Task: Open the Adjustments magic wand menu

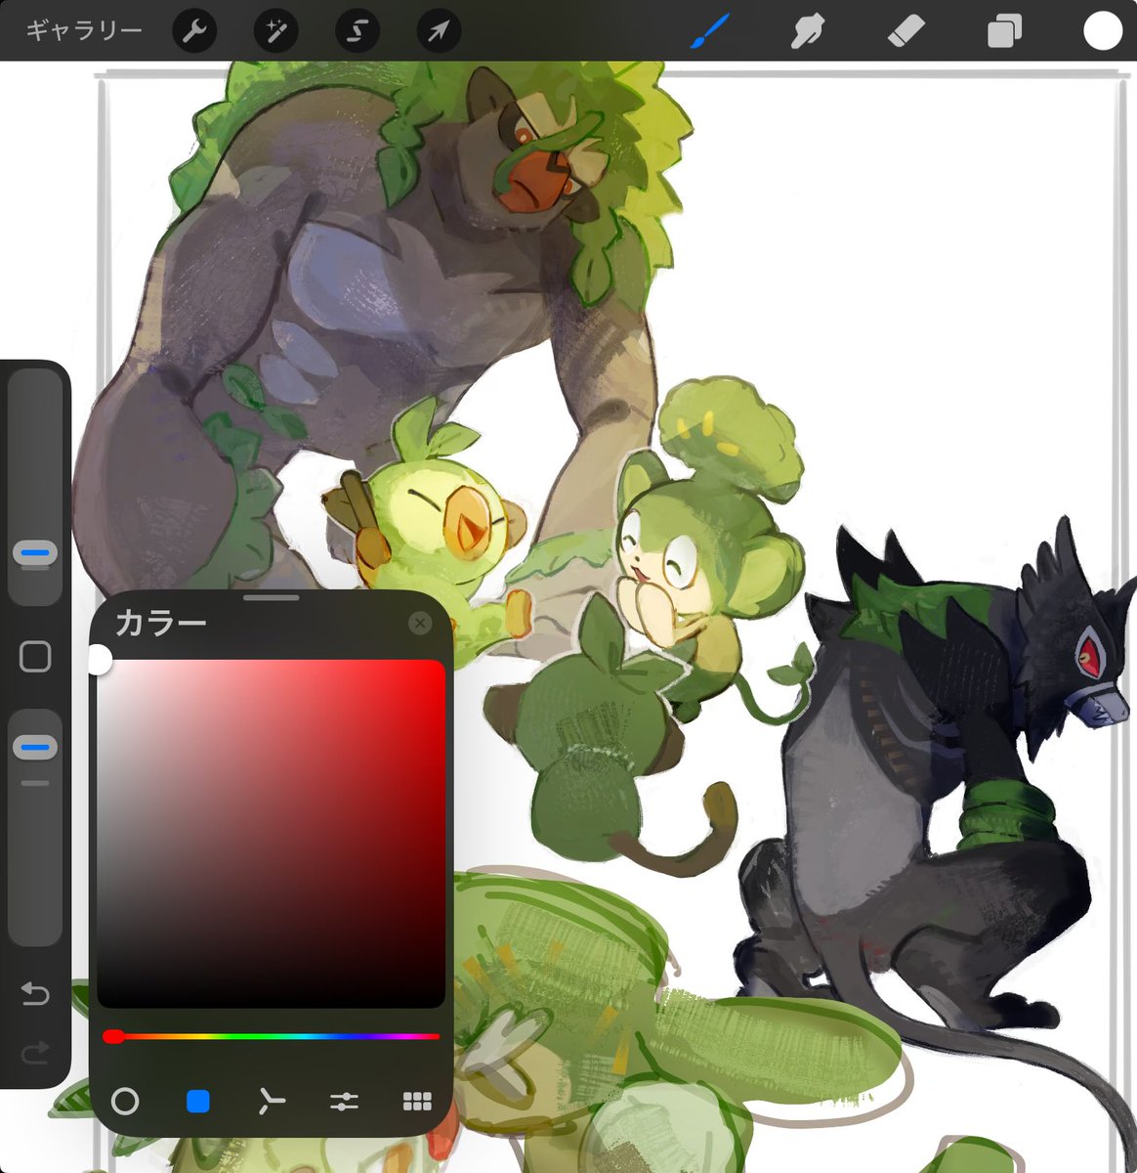Action: pos(275,32)
